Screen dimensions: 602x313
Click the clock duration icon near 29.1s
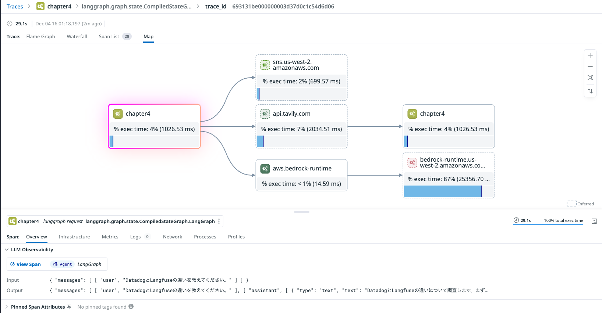(10, 24)
